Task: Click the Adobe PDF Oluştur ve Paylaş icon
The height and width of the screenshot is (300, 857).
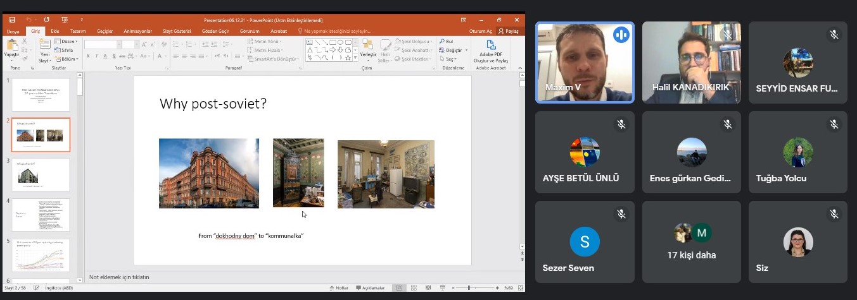Action: (491, 45)
